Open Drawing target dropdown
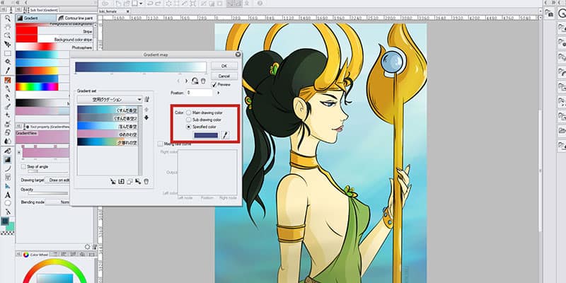The image size is (566, 283). pos(57,180)
